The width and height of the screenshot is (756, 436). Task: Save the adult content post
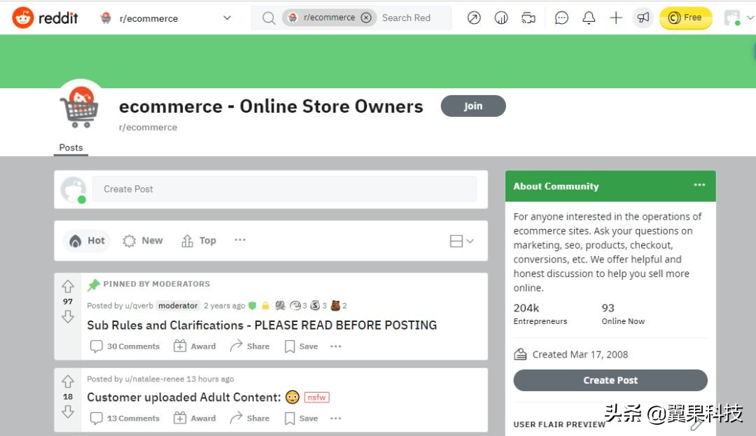coord(301,419)
